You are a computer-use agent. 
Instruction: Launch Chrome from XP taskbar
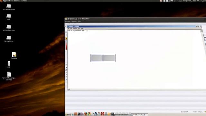point(89,113)
